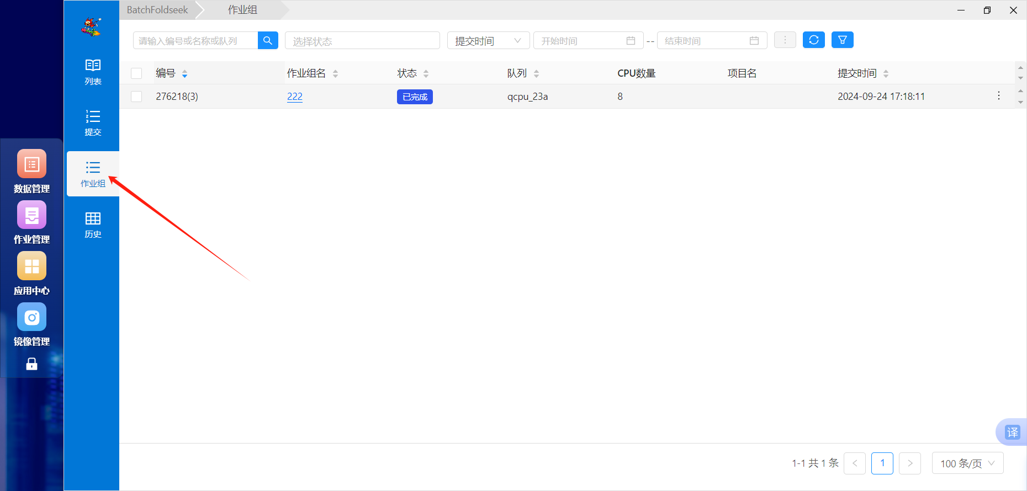Image resolution: width=1027 pixels, height=491 pixels.
Task: Check the row 276218(3) checkbox
Action: click(136, 97)
